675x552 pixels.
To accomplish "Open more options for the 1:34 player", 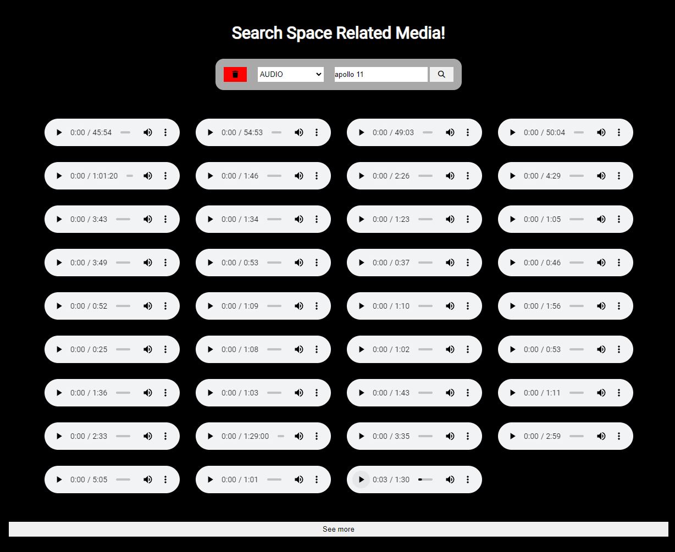I will coord(317,219).
